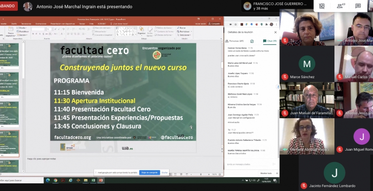Click the Organizar button
The height and width of the screenshot is (191, 373).
click(x=142, y=31)
